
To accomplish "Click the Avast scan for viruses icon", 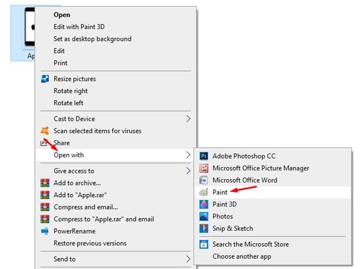I will tap(45, 131).
